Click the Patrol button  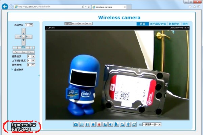pos(31,52)
